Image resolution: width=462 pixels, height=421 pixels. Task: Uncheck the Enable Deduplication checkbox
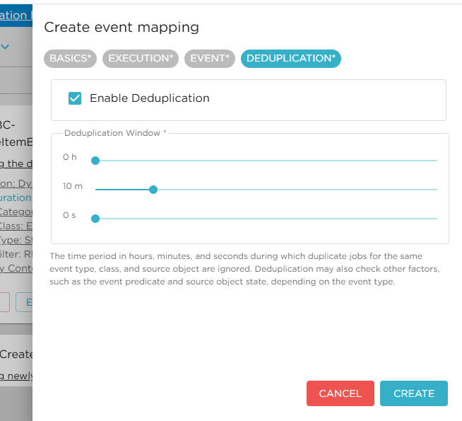pos(75,98)
